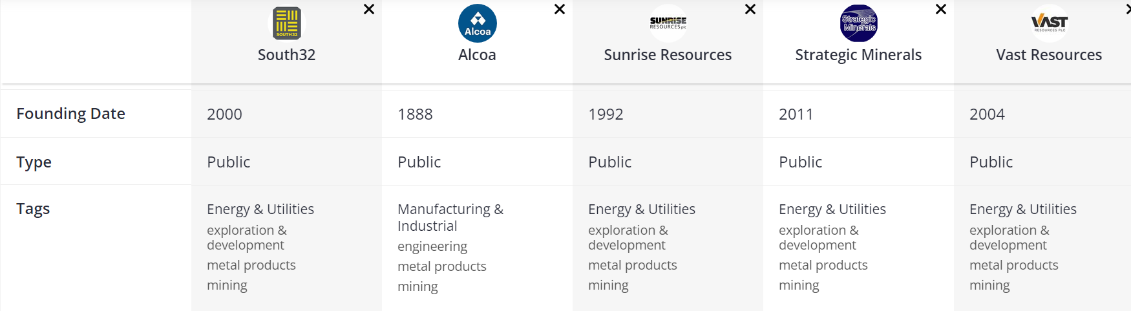The width and height of the screenshot is (1131, 311).
Task: Open Sunrise Resources company page
Action: click(668, 55)
